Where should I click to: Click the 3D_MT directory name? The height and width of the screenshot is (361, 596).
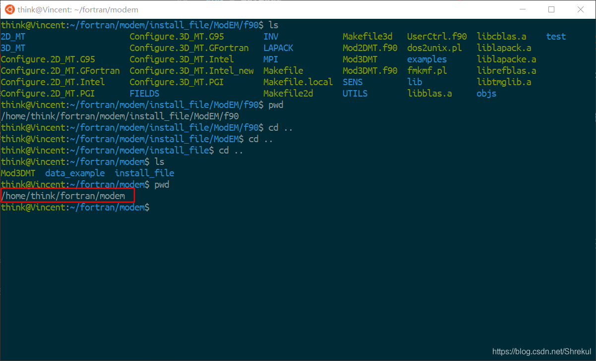(x=13, y=48)
